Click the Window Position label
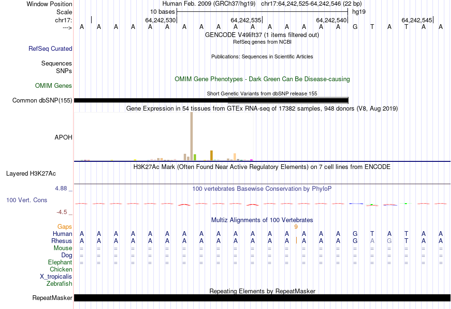This screenshot has width=451, height=309. click(49, 4)
